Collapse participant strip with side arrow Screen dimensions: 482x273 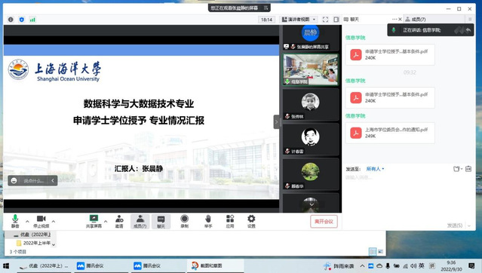tap(276, 121)
